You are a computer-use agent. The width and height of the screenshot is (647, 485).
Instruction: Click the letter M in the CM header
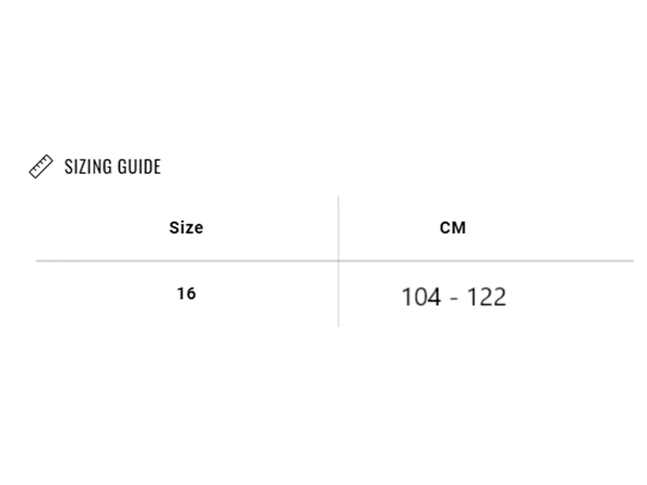459,228
